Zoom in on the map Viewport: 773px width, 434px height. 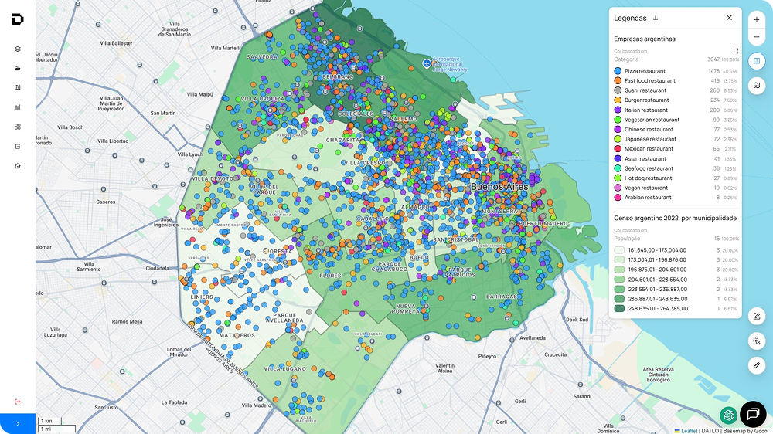[x=757, y=19]
